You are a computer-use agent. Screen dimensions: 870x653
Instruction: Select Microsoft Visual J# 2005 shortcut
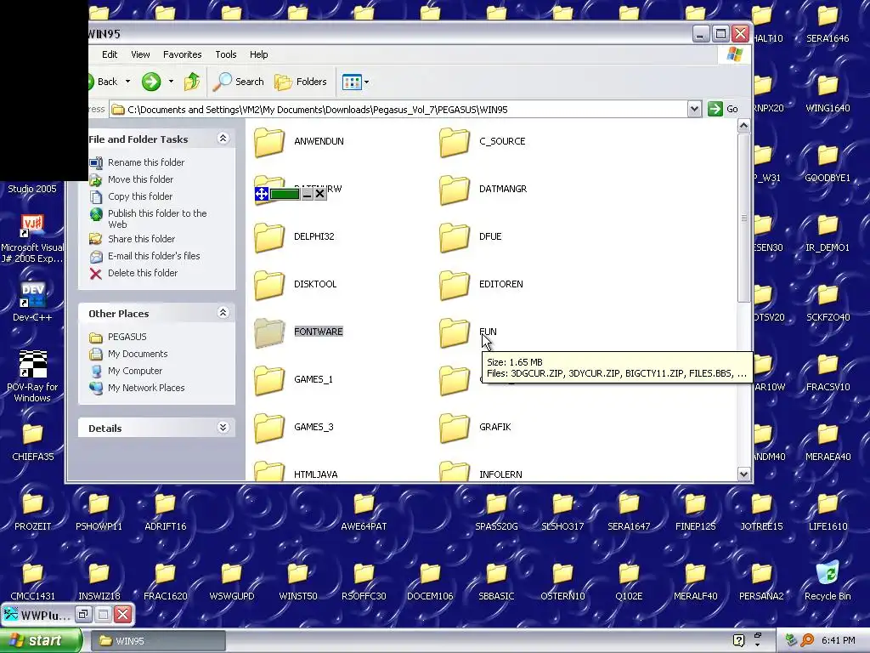click(32, 239)
